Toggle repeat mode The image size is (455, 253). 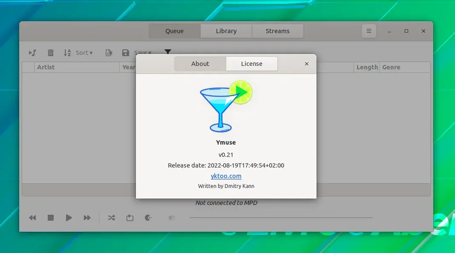point(130,218)
